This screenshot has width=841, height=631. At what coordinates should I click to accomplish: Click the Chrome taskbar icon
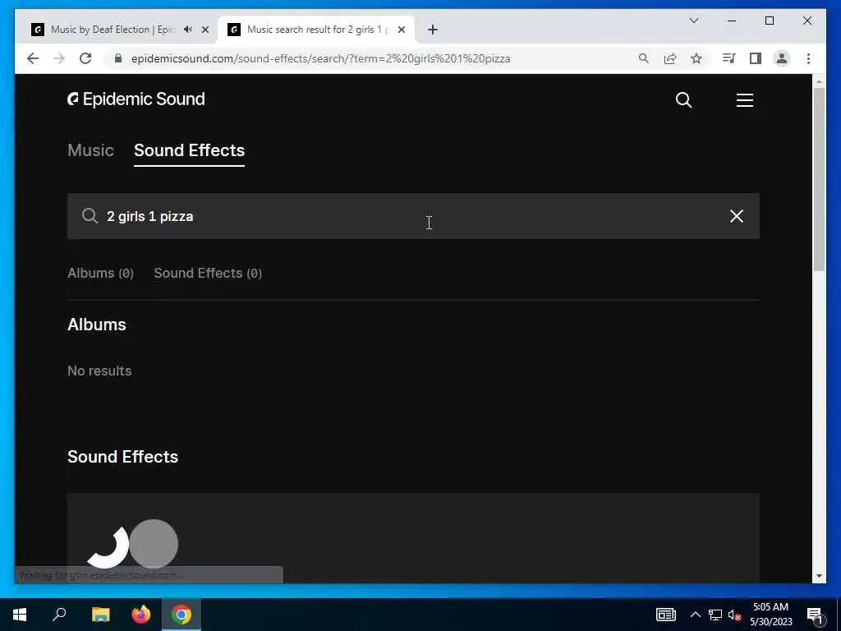pyautogui.click(x=182, y=615)
